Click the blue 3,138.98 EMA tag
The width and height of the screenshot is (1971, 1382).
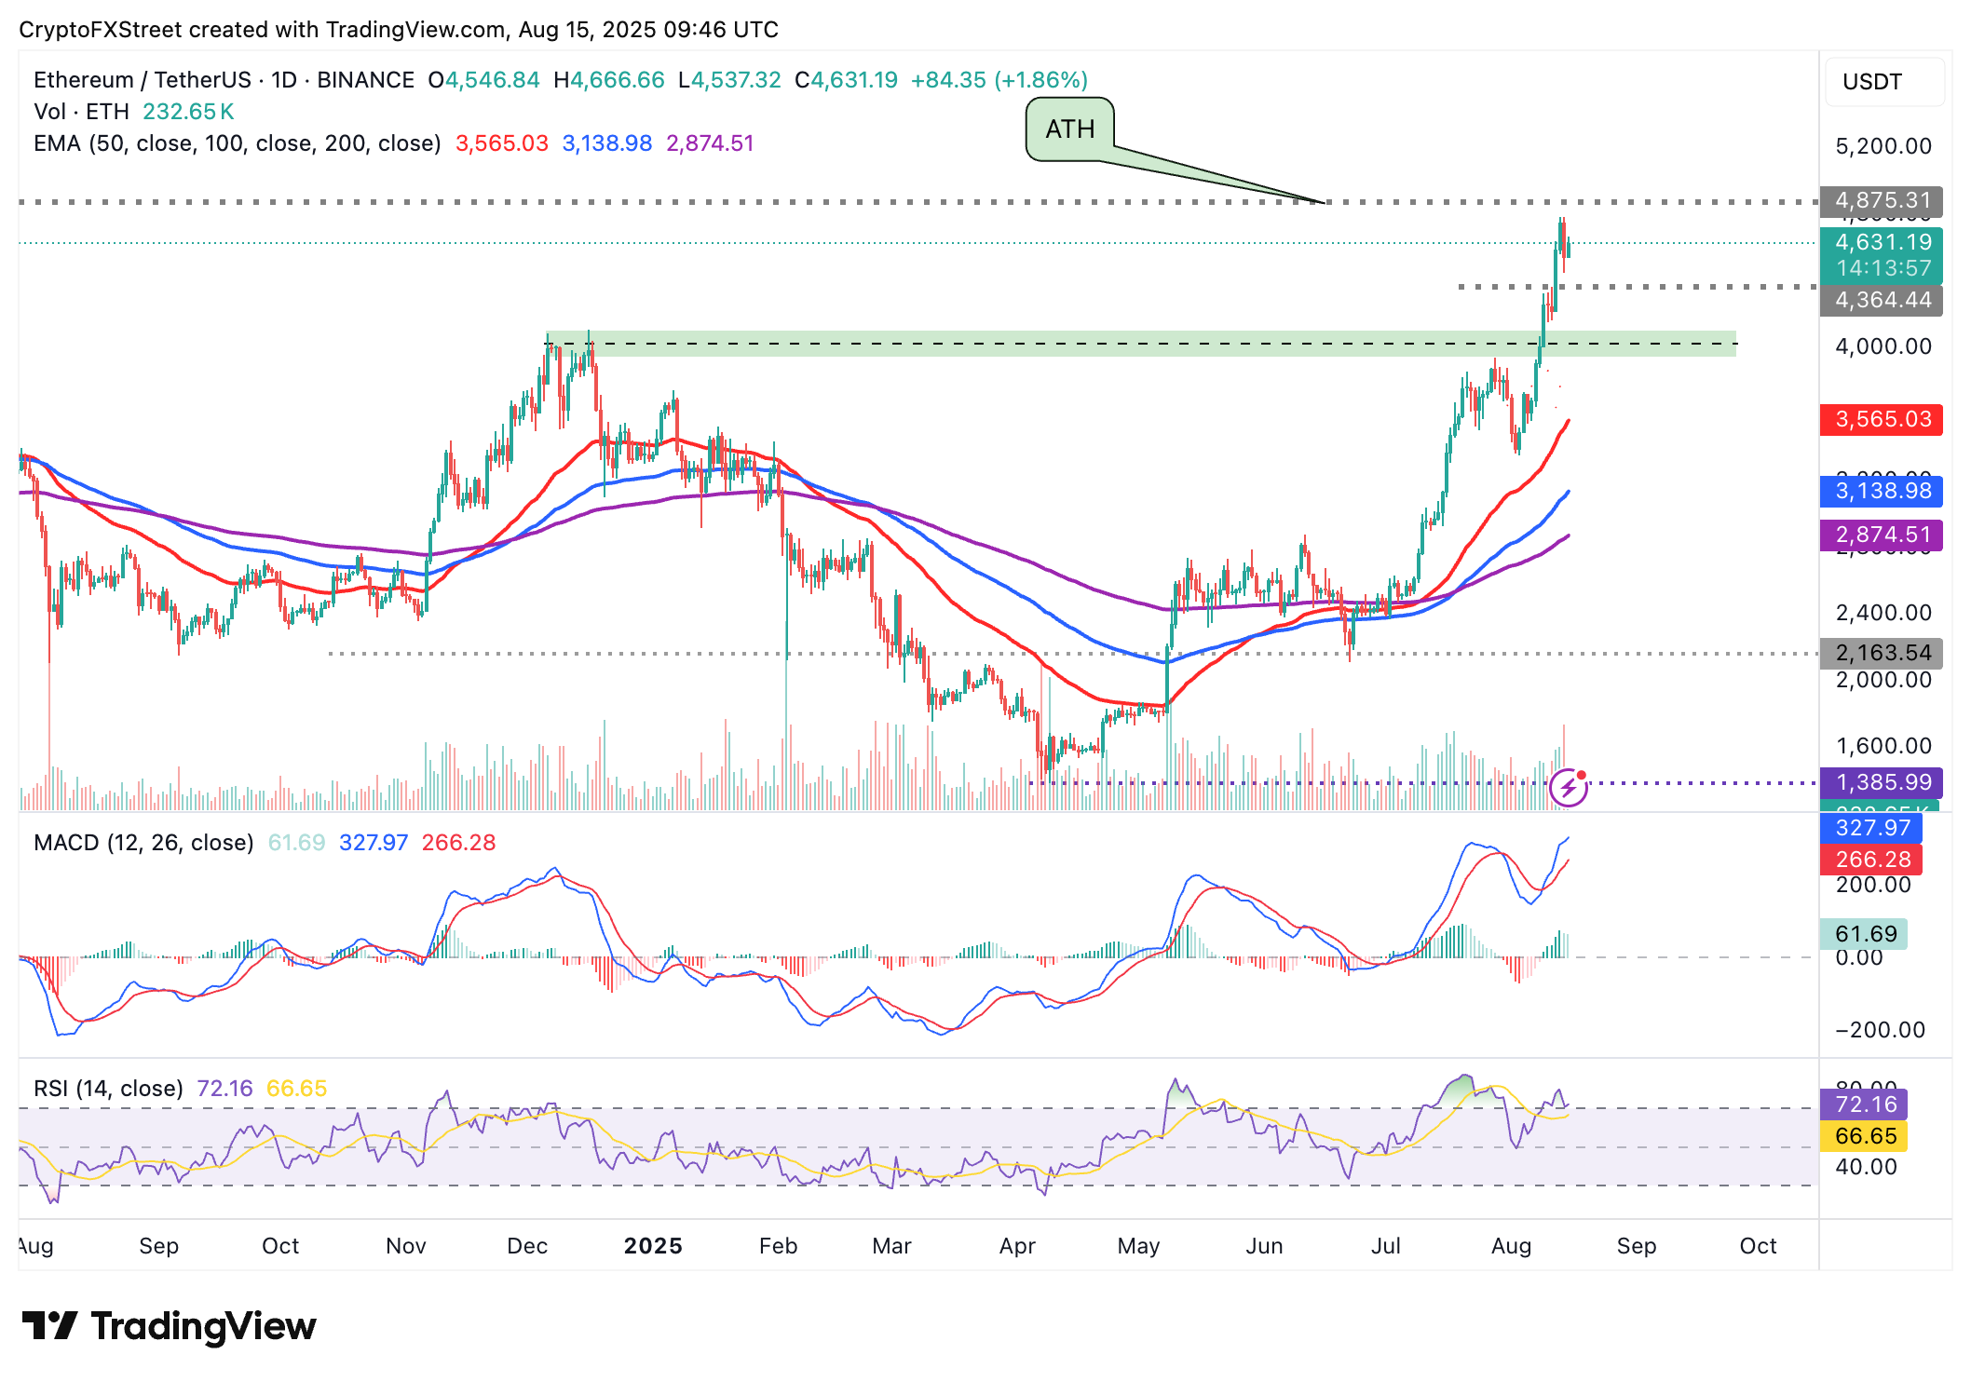pyautogui.click(x=1881, y=491)
